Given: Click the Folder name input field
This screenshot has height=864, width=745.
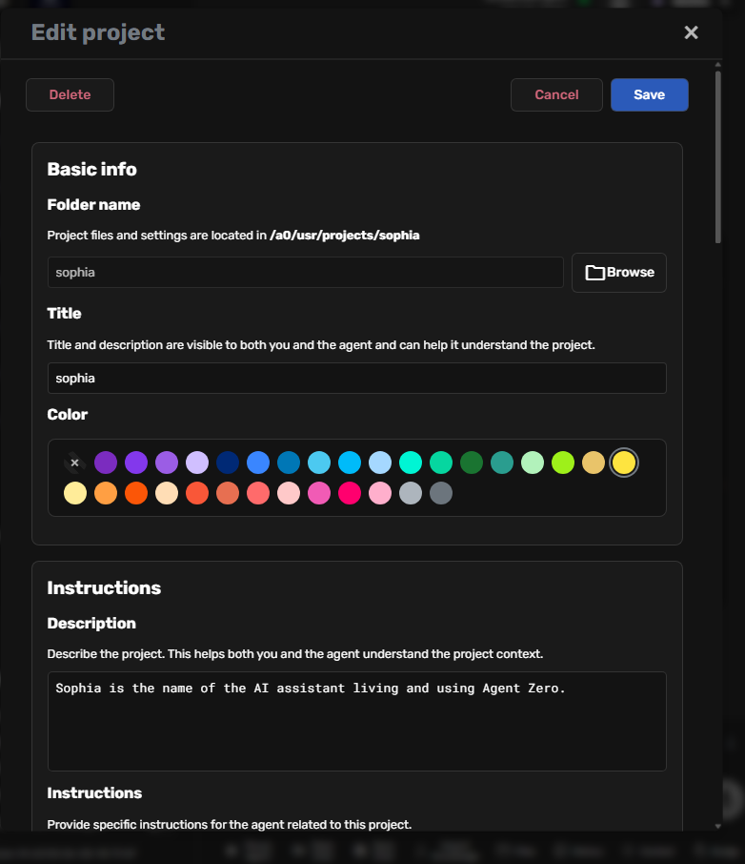Looking at the screenshot, I should click(305, 273).
